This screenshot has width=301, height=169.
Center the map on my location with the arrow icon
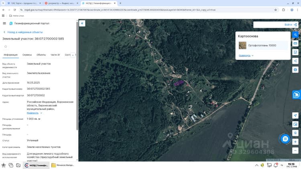coord(295,116)
